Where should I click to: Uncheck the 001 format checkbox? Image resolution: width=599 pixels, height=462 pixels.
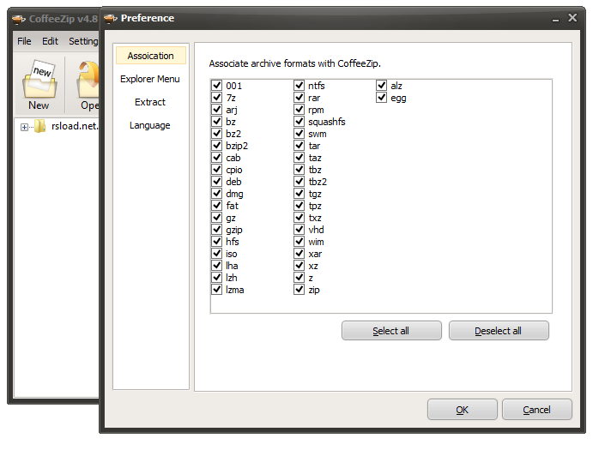pyautogui.click(x=217, y=85)
